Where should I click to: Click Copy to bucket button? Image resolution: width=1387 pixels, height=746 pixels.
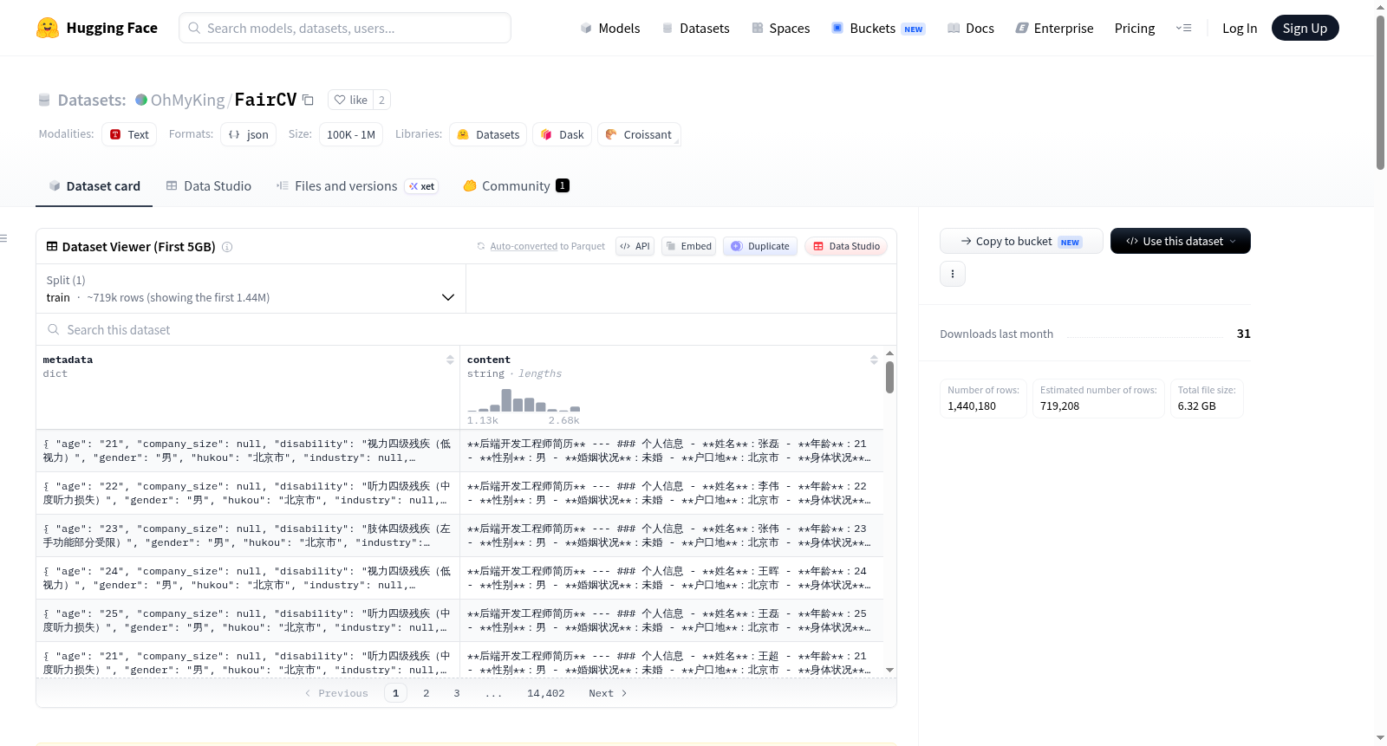1021,241
